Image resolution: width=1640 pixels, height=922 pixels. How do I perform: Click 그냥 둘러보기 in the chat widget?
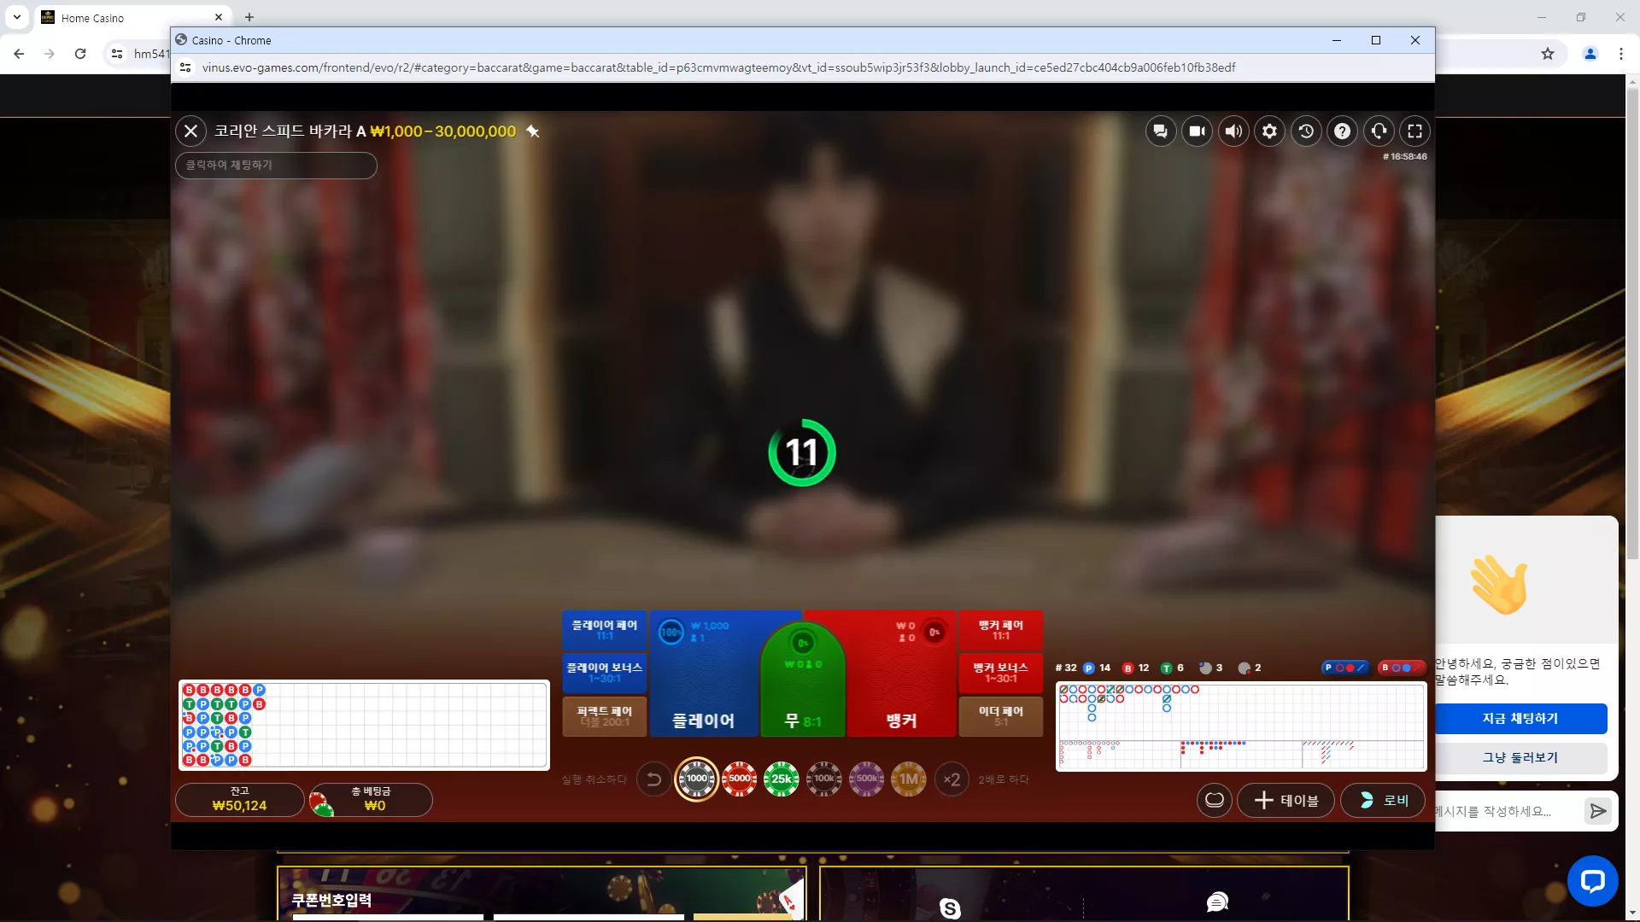[x=1520, y=758]
